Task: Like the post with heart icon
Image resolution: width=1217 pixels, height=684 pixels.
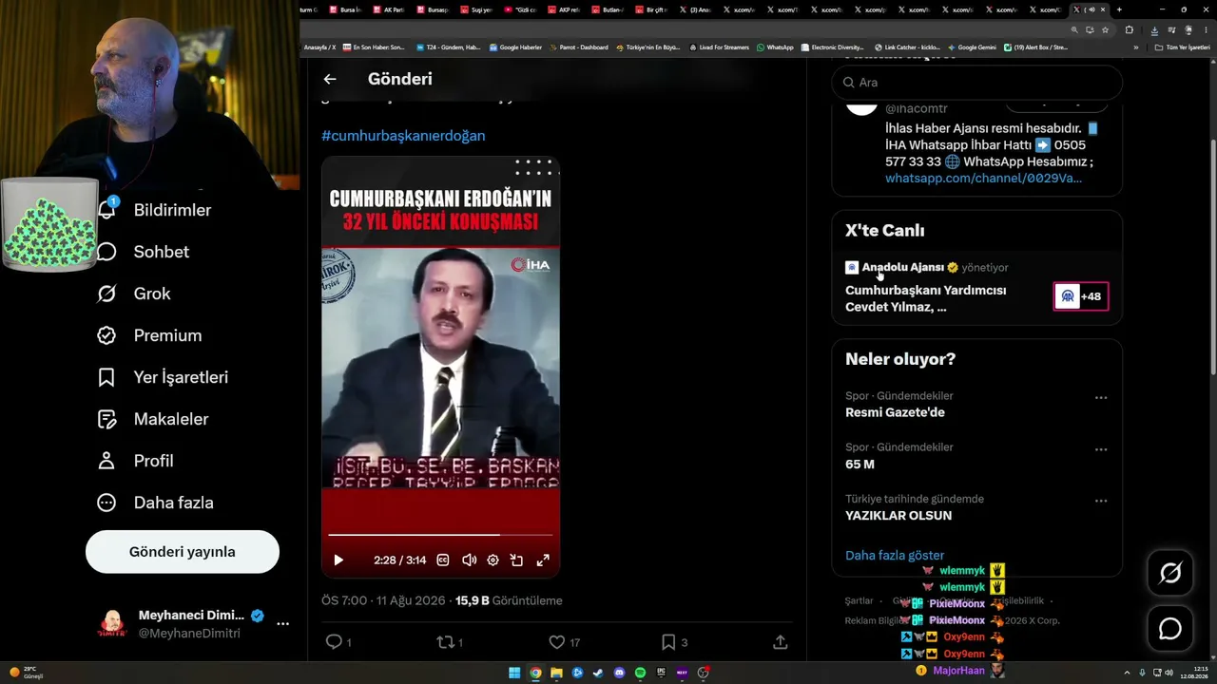Action: coord(557,642)
